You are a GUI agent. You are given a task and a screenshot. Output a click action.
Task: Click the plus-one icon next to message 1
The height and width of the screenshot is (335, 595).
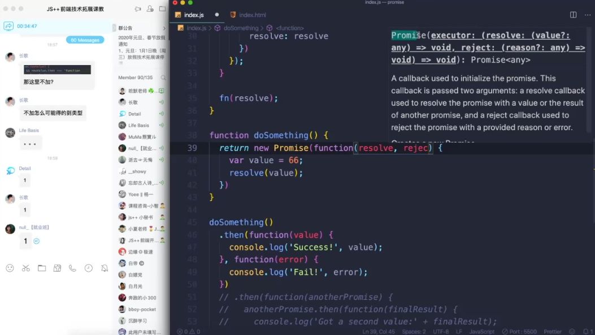(x=36, y=241)
